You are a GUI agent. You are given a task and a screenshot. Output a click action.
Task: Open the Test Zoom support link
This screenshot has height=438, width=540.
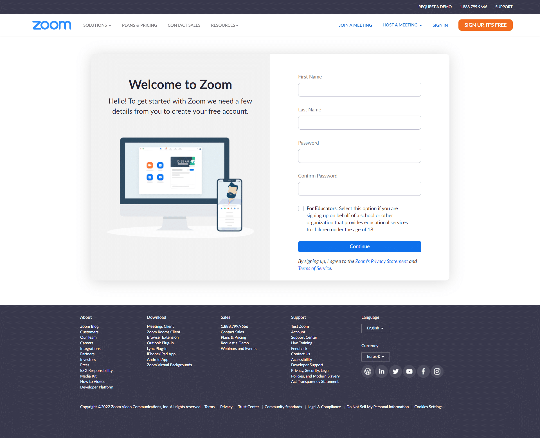[300, 326]
